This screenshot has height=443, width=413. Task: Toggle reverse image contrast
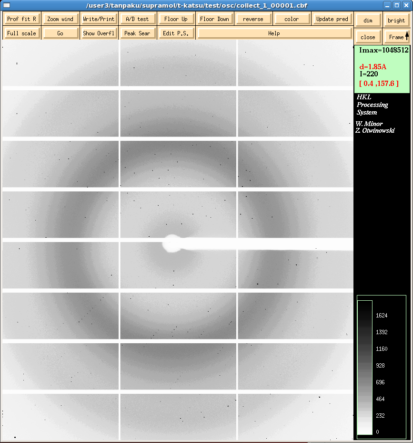(253, 19)
